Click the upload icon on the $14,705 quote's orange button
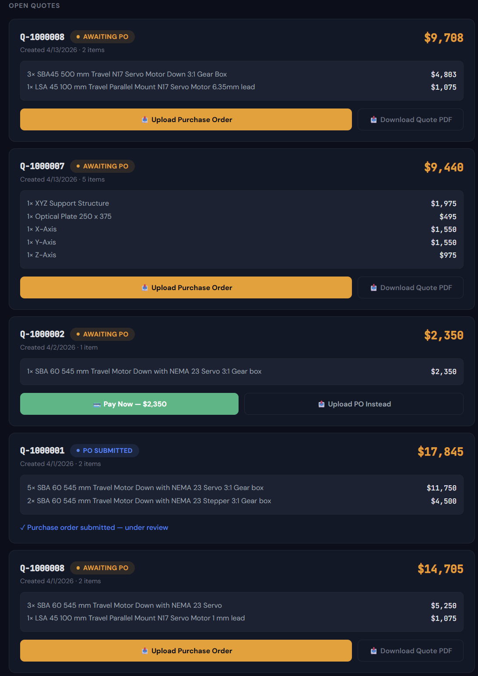 (144, 651)
